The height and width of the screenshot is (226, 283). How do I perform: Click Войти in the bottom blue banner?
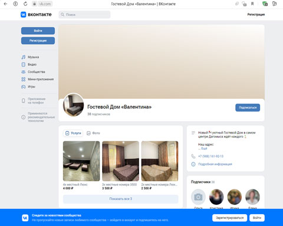click(x=257, y=218)
